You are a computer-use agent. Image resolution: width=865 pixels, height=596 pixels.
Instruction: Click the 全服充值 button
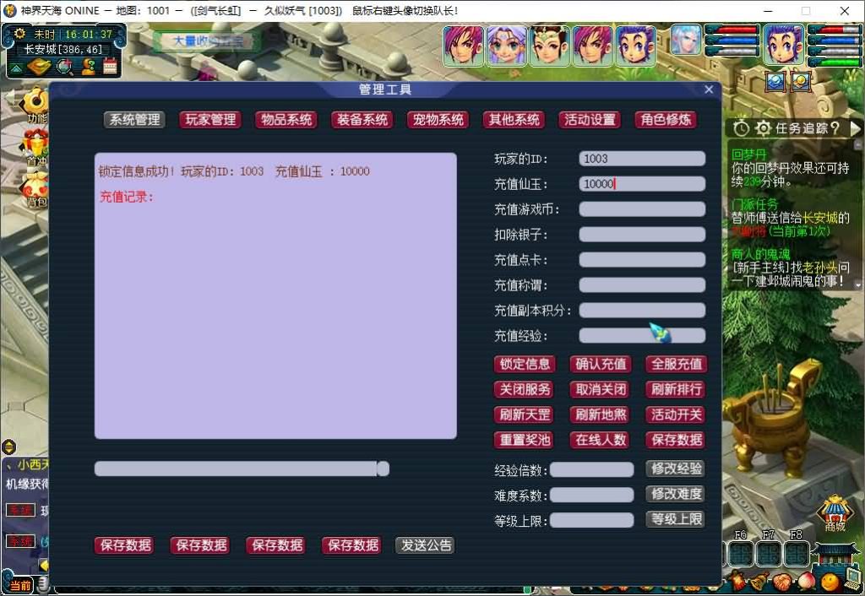[x=677, y=364]
